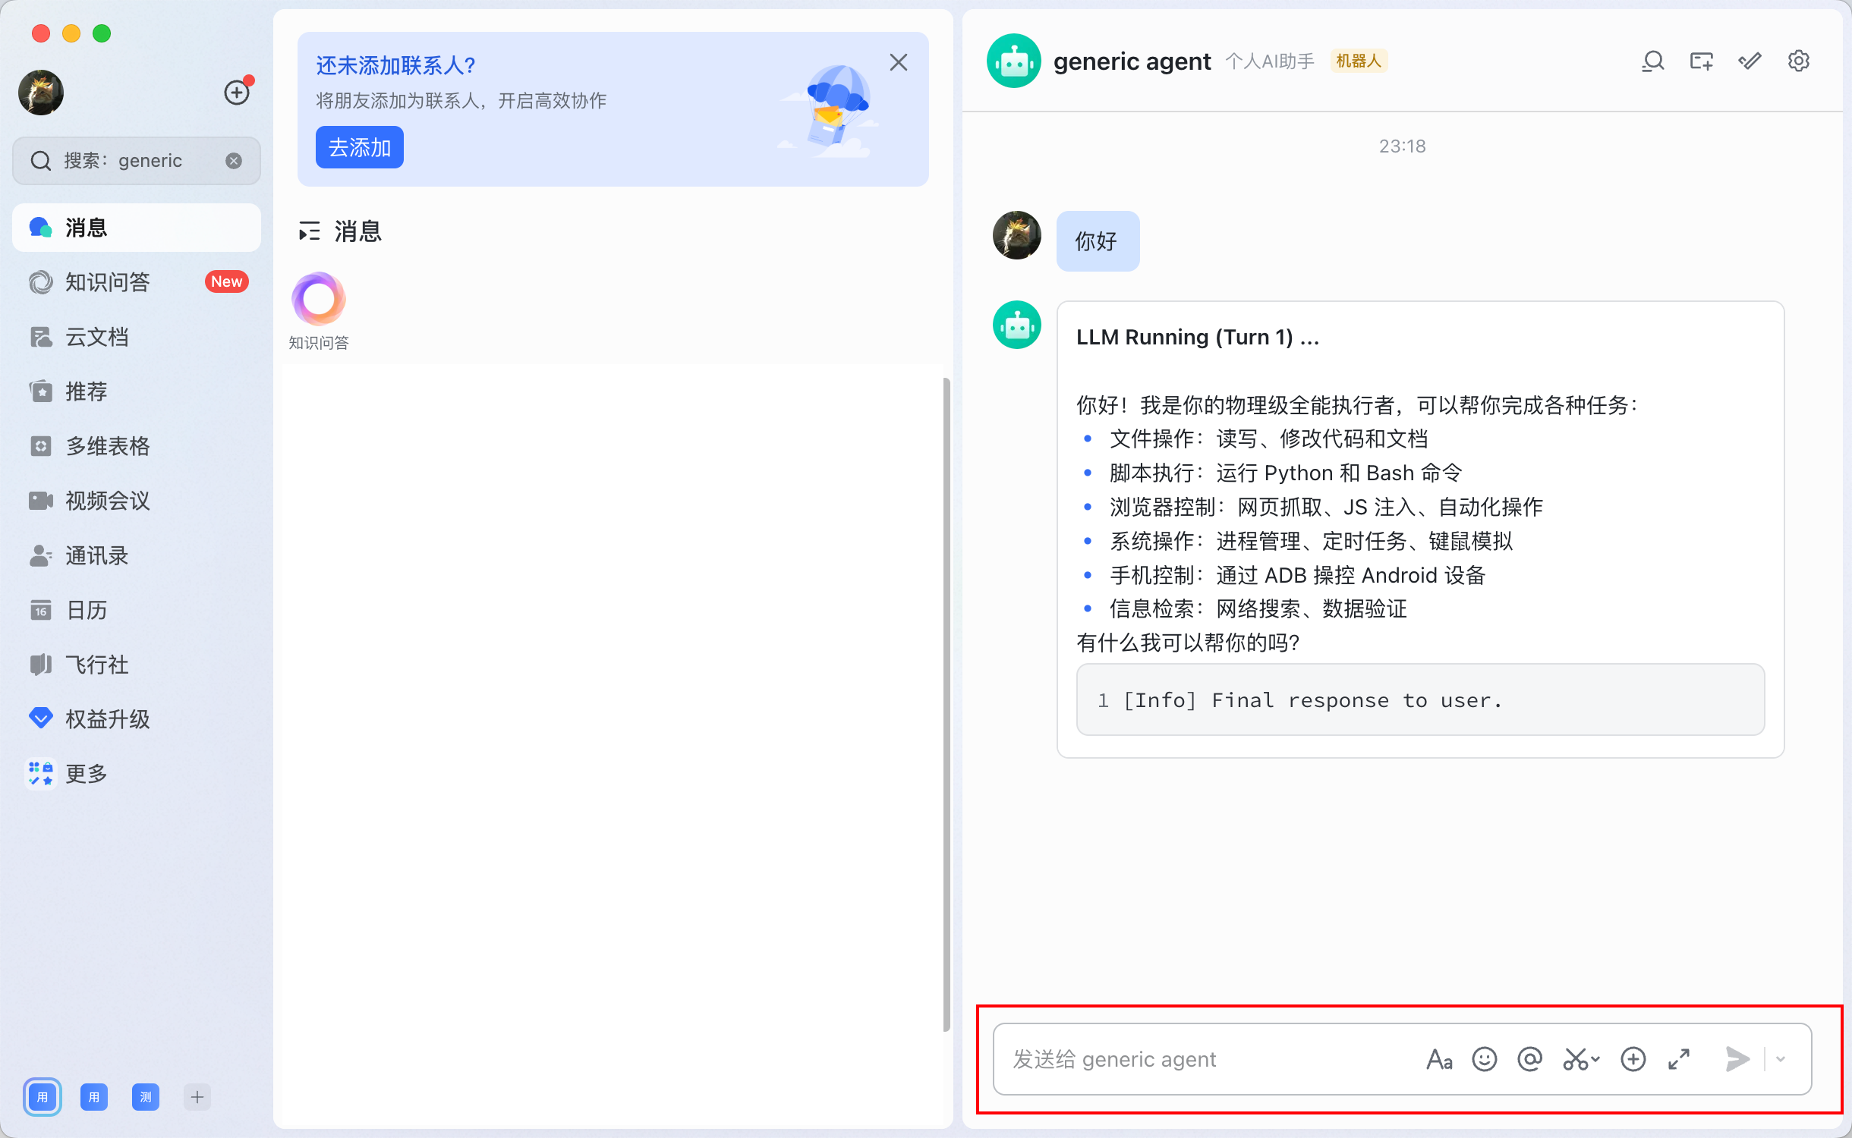
Task: Expand the message editor to full size
Action: pos(1679,1059)
